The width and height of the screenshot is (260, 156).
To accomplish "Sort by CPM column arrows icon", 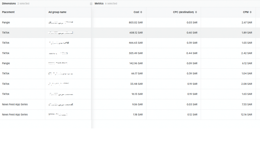I will pos(251,12).
